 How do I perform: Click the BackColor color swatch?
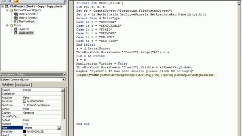tap(25, 101)
